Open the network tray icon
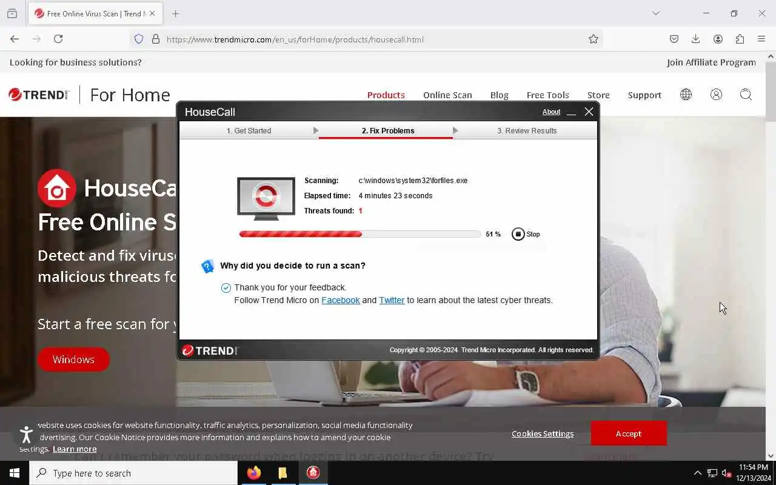This screenshot has height=485, width=776. (712, 473)
